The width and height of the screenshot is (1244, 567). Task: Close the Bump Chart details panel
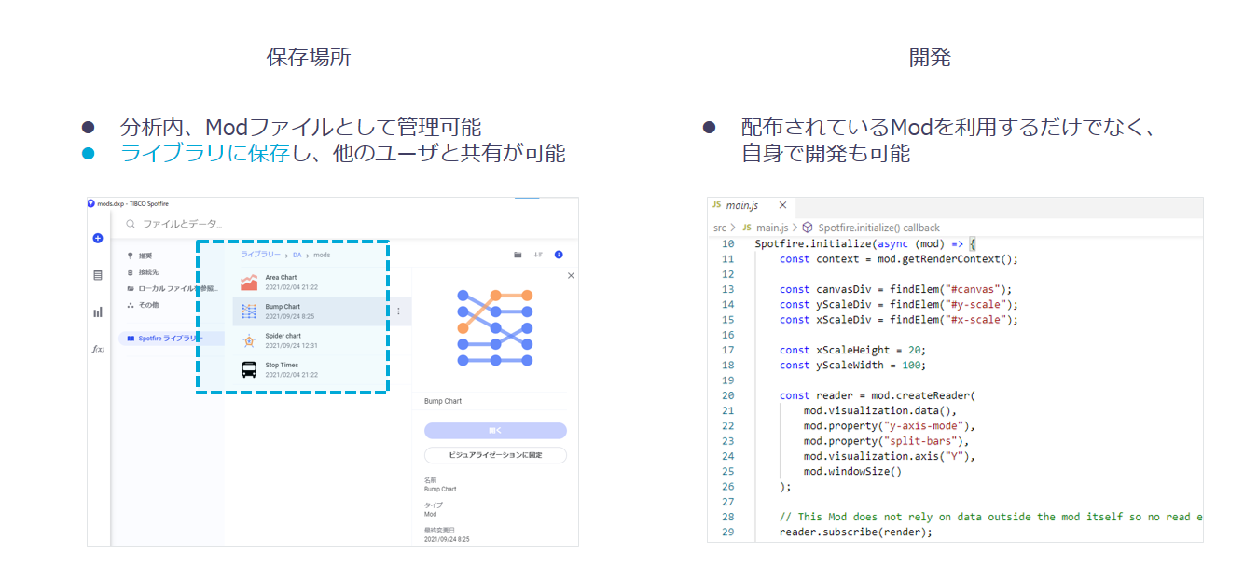(x=571, y=276)
